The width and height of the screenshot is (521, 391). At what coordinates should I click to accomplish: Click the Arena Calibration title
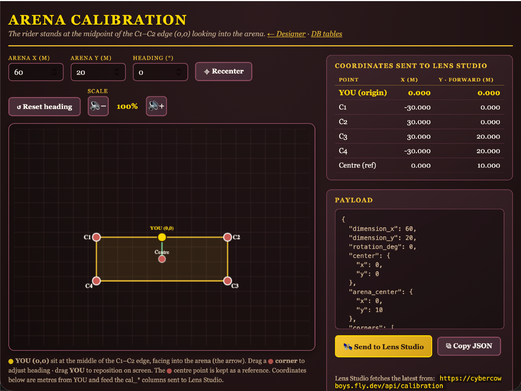[98, 20]
